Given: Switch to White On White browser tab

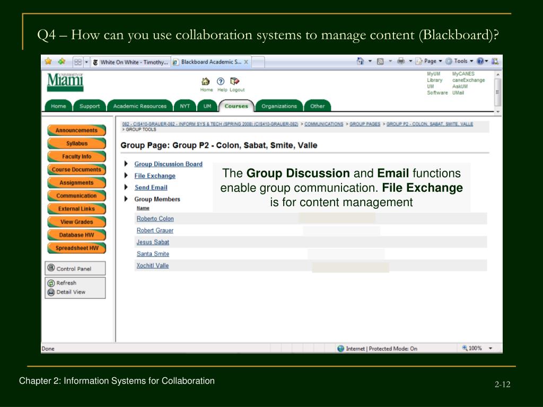Looking at the screenshot, I should pos(130,63).
